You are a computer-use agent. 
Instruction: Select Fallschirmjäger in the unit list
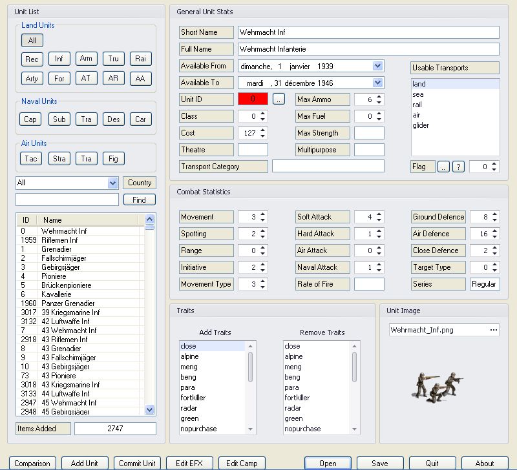pyautogui.click(x=80, y=258)
